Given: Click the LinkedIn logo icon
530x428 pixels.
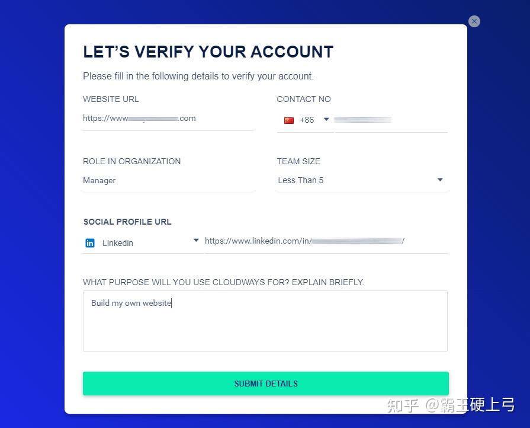Looking at the screenshot, I should click(x=90, y=243).
